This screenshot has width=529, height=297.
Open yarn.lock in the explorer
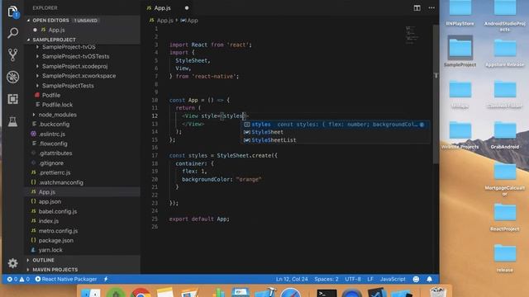click(50, 250)
